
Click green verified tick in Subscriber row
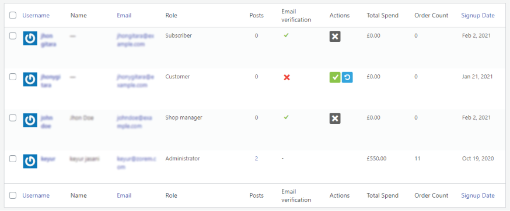[287, 35]
